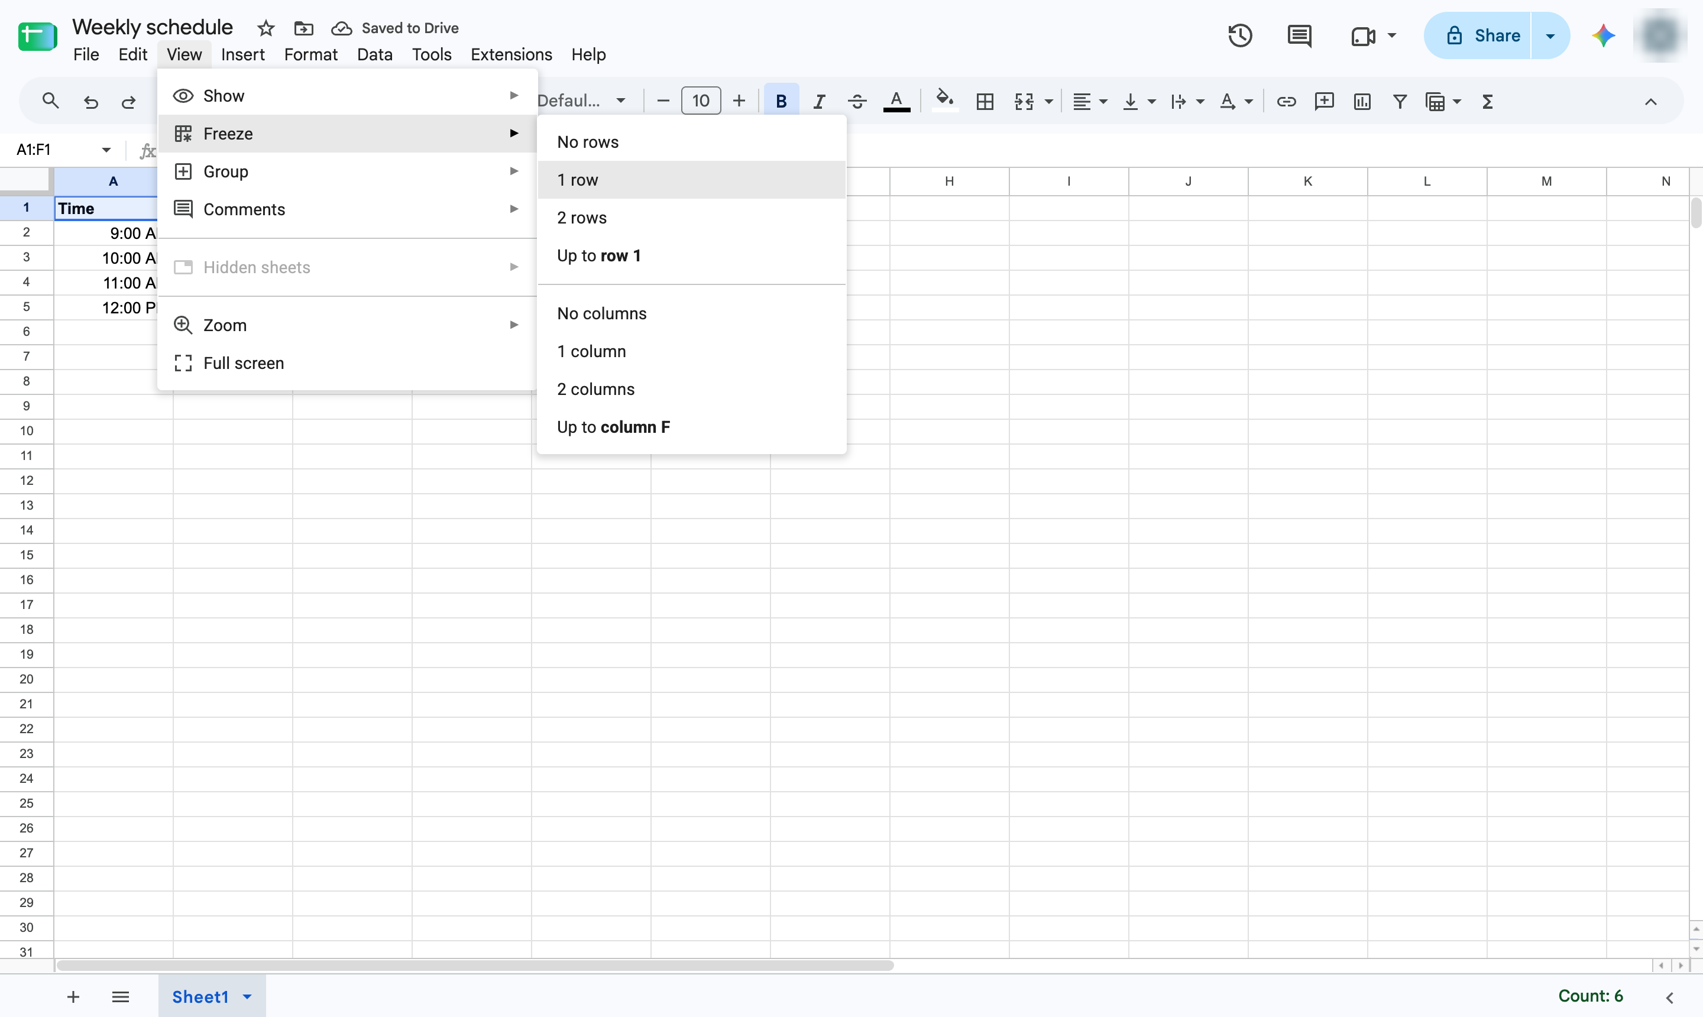The image size is (1703, 1017).
Task: Click the Share button
Action: pyautogui.click(x=1478, y=35)
